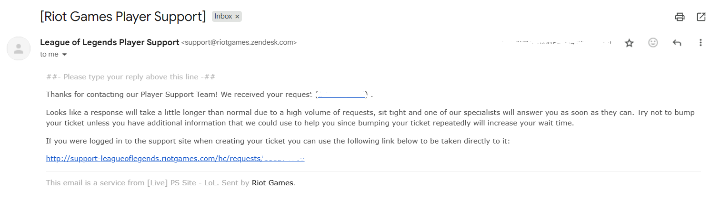This screenshot has height=210, width=710.
Task: Star this Riot Games support email
Action: tap(630, 43)
